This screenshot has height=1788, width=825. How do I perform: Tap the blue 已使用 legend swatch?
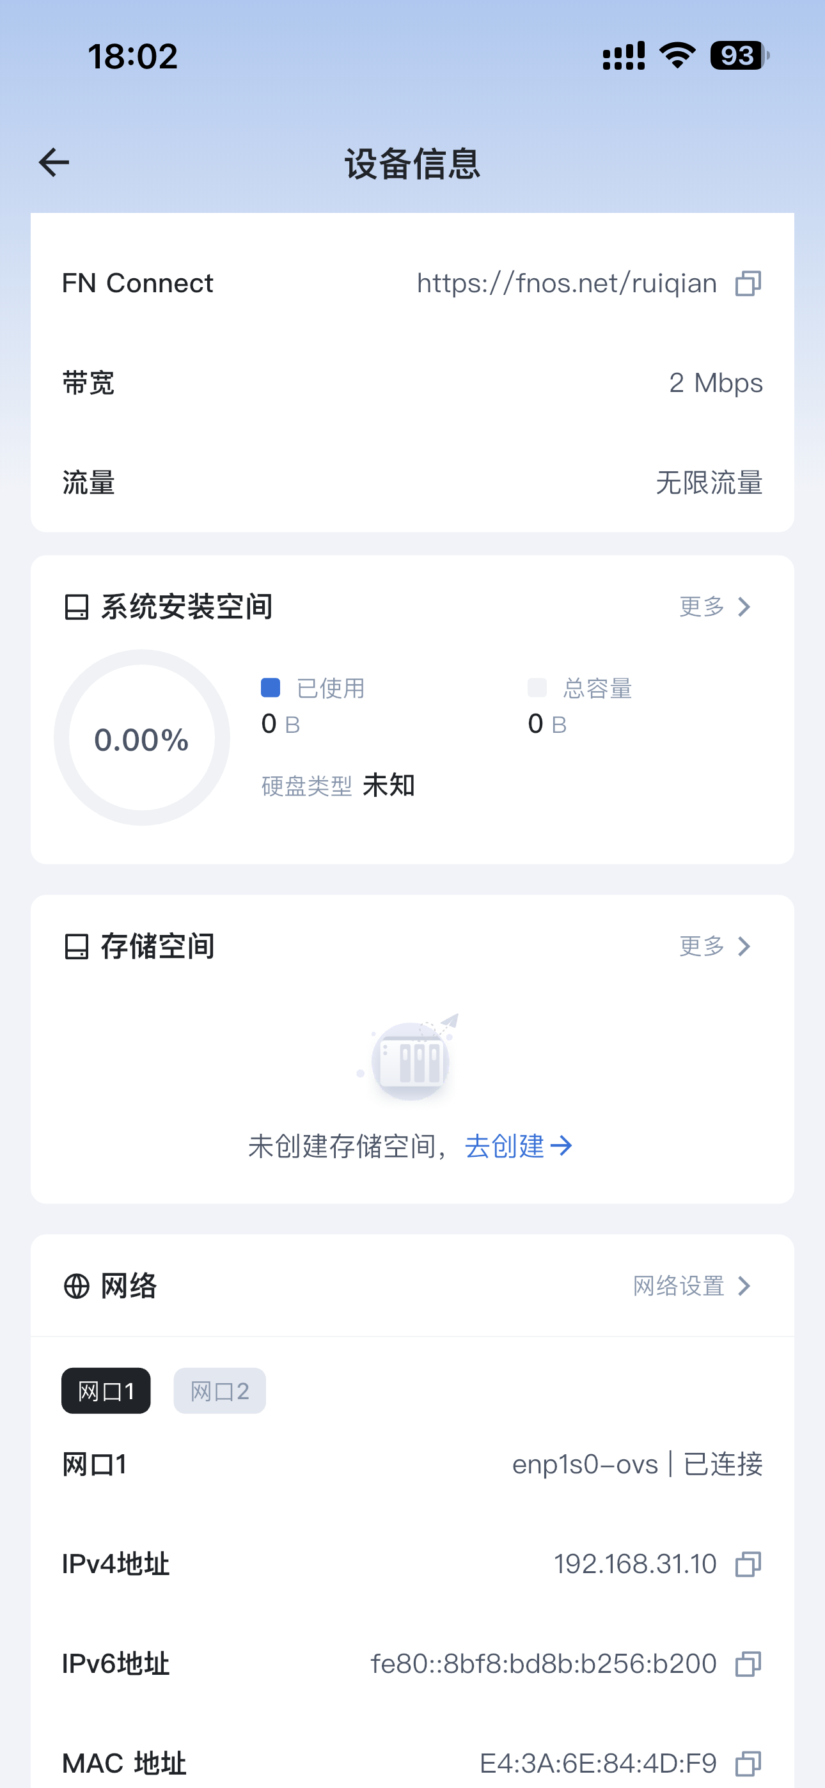(x=270, y=688)
